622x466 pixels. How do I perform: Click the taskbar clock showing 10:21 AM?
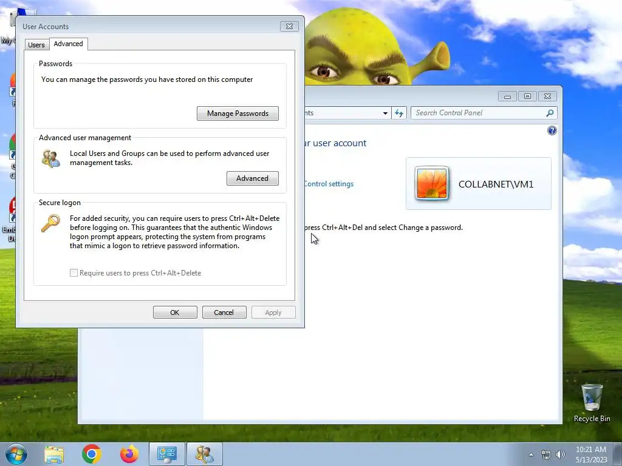point(591,454)
